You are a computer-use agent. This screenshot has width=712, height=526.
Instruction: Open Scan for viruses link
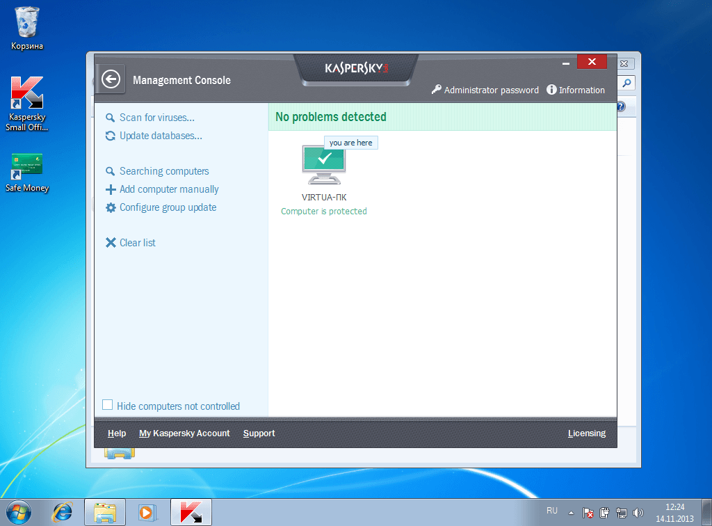[156, 118]
